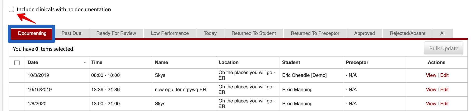Click the Date column sort arrow
The height and width of the screenshot is (111, 471).
pyautogui.click(x=85, y=63)
